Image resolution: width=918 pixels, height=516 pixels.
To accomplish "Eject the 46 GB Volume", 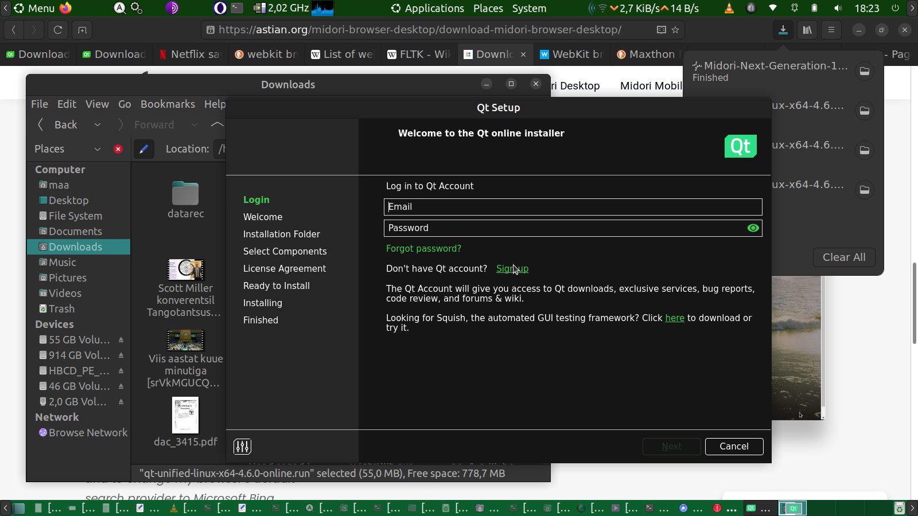I will point(121,386).
